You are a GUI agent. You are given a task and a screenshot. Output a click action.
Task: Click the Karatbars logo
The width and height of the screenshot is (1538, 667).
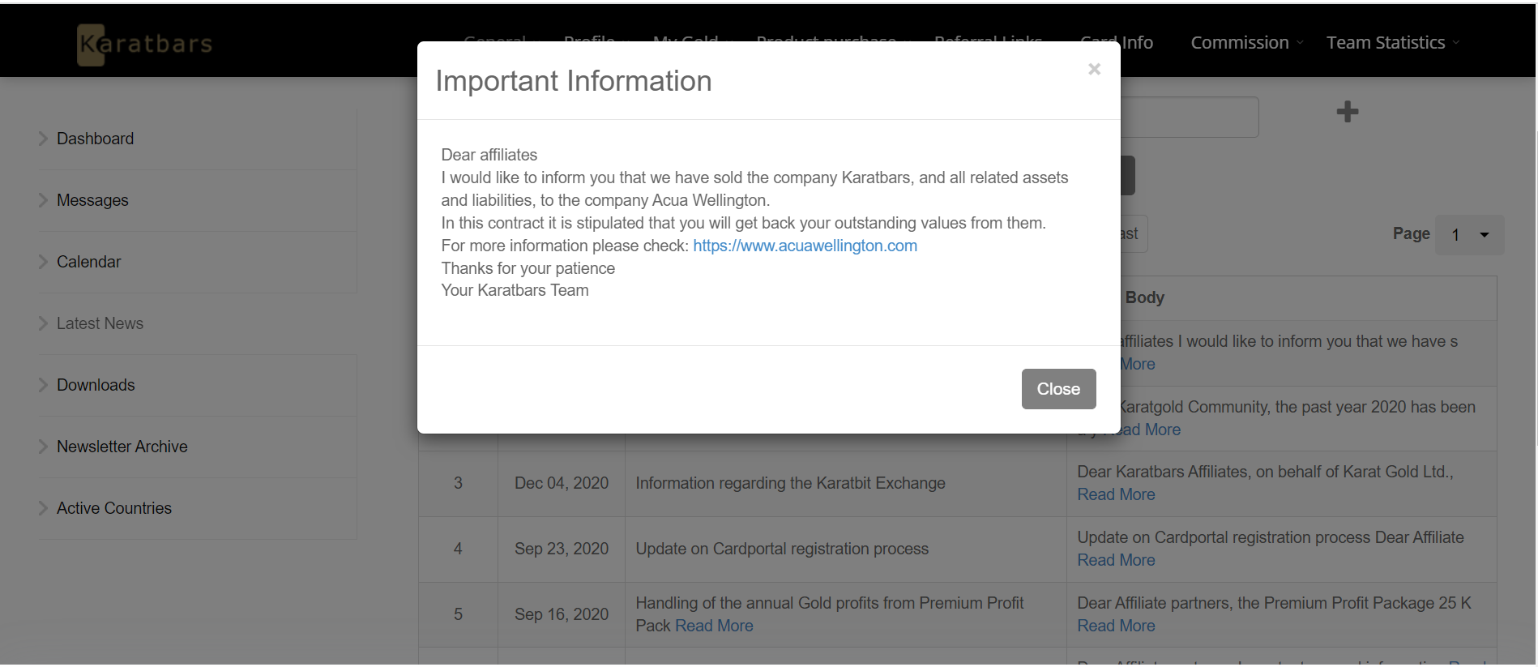tap(146, 44)
